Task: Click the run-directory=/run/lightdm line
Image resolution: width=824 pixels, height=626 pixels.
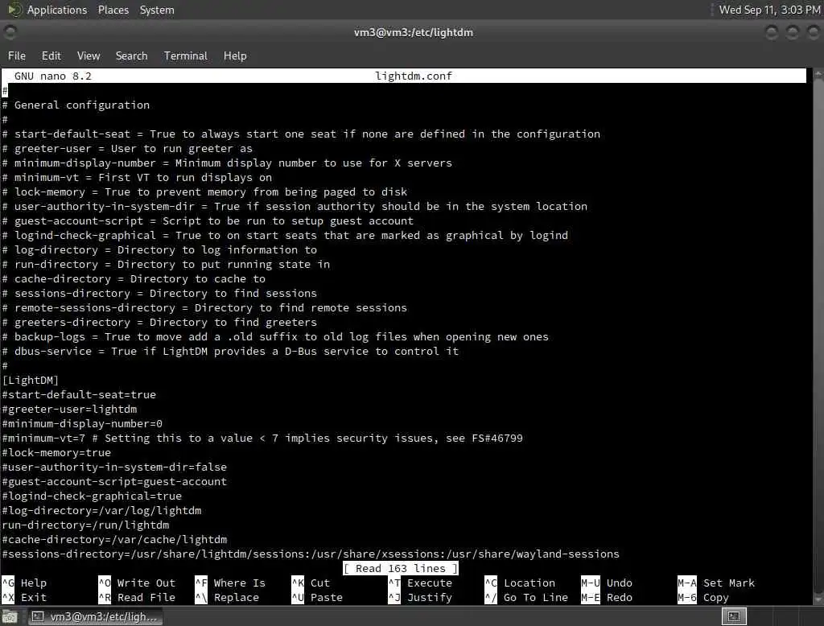Action: tap(85, 525)
